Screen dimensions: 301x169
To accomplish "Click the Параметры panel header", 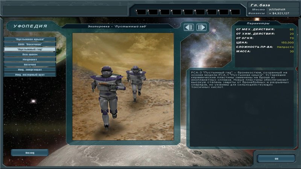I will 258,23.
